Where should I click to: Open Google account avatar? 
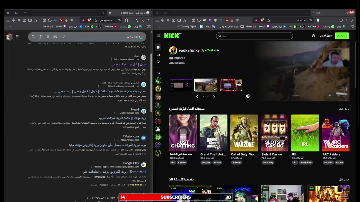point(10,37)
